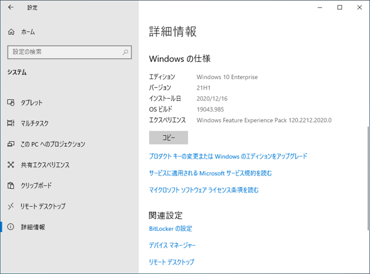Minimize the 設定 window

(319, 7)
